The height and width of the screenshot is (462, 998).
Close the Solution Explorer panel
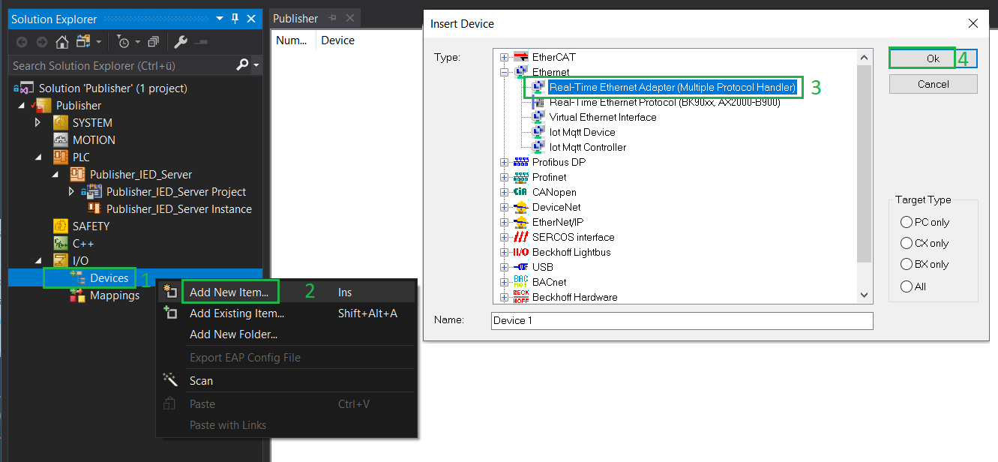[251, 19]
